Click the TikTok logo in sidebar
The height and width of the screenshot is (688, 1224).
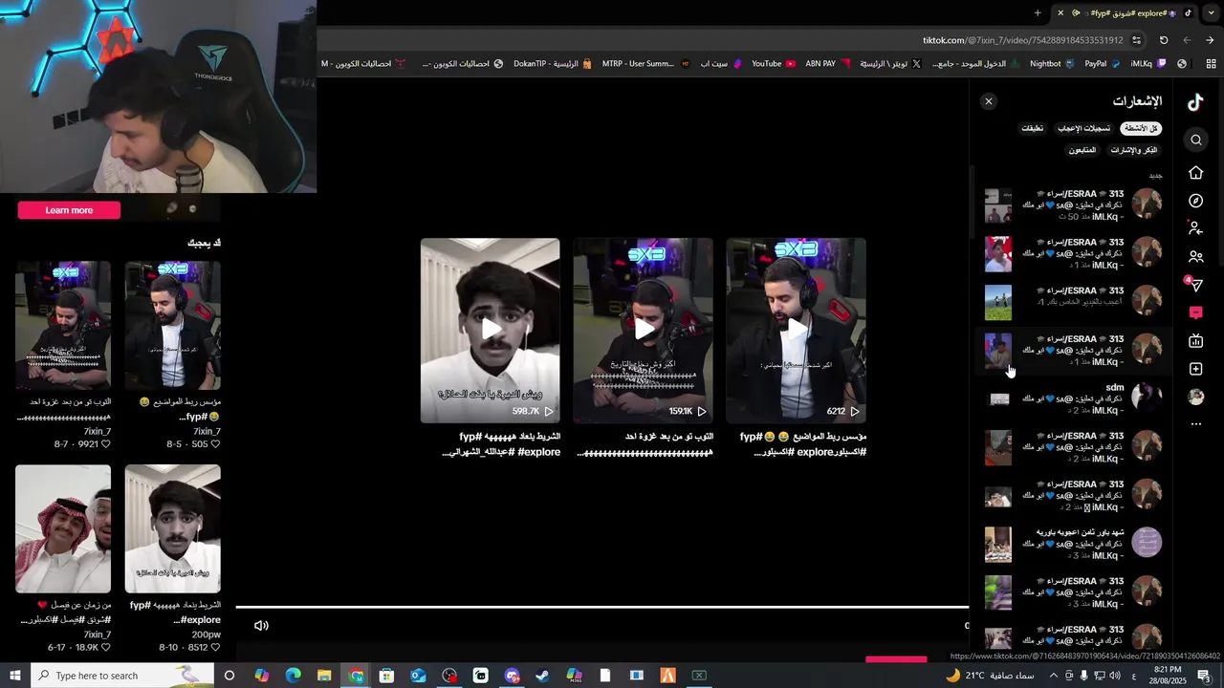[1195, 103]
